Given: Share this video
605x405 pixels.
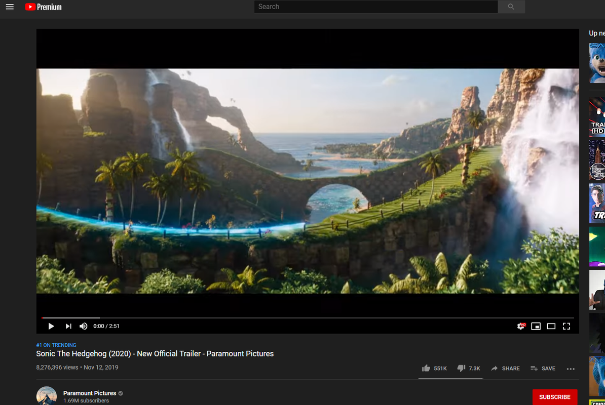Looking at the screenshot, I should click(x=506, y=369).
